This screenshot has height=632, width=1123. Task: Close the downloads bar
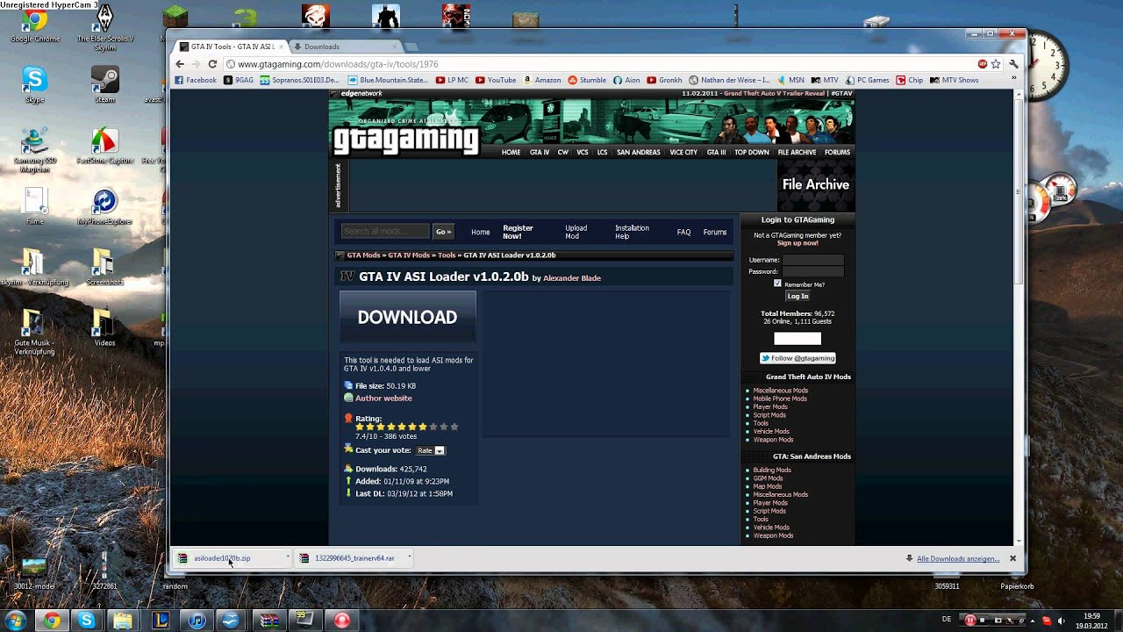coord(1012,558)
